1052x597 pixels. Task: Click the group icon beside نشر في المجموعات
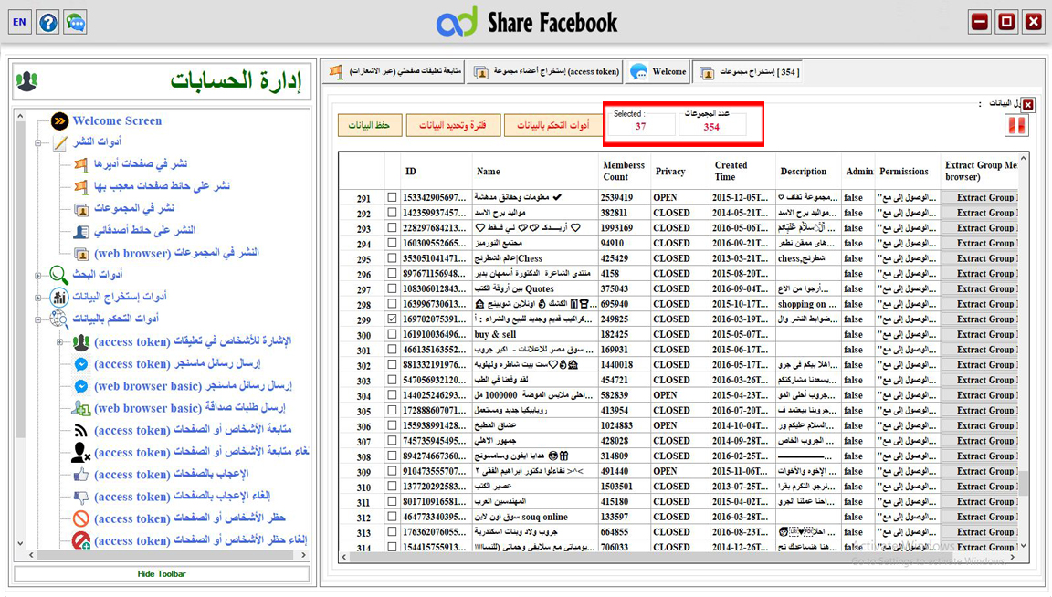click(81, 209)
